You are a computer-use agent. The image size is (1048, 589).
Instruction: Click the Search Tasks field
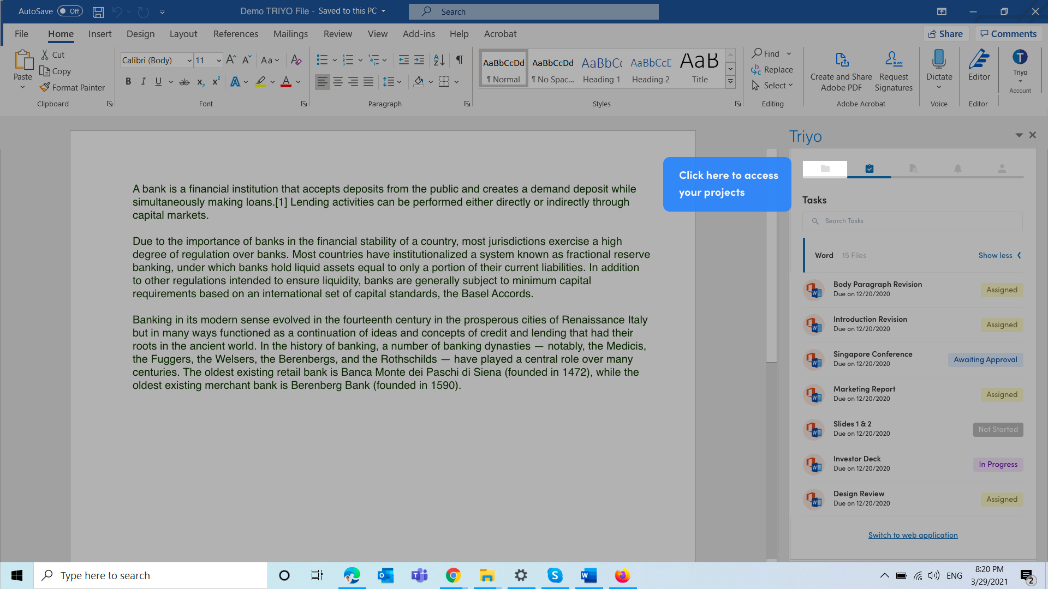[x=912, y=221]
